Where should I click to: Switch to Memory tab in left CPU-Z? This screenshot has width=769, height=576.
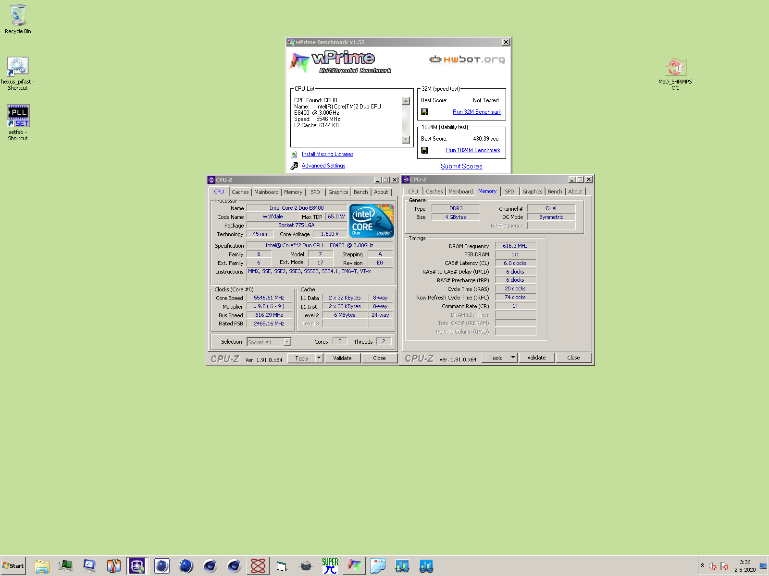pyautogui.click(x=293, y=192)
